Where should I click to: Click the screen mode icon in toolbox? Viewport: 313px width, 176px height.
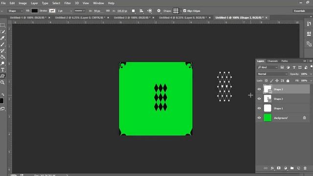point(2,109)
